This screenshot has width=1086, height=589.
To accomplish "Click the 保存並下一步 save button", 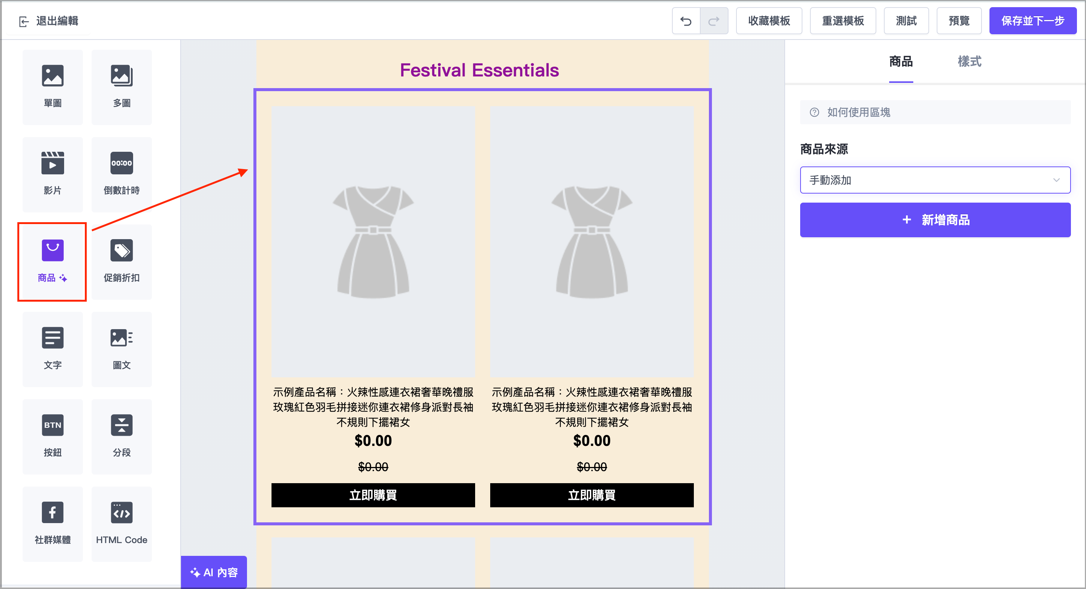I will point(1033,21).
